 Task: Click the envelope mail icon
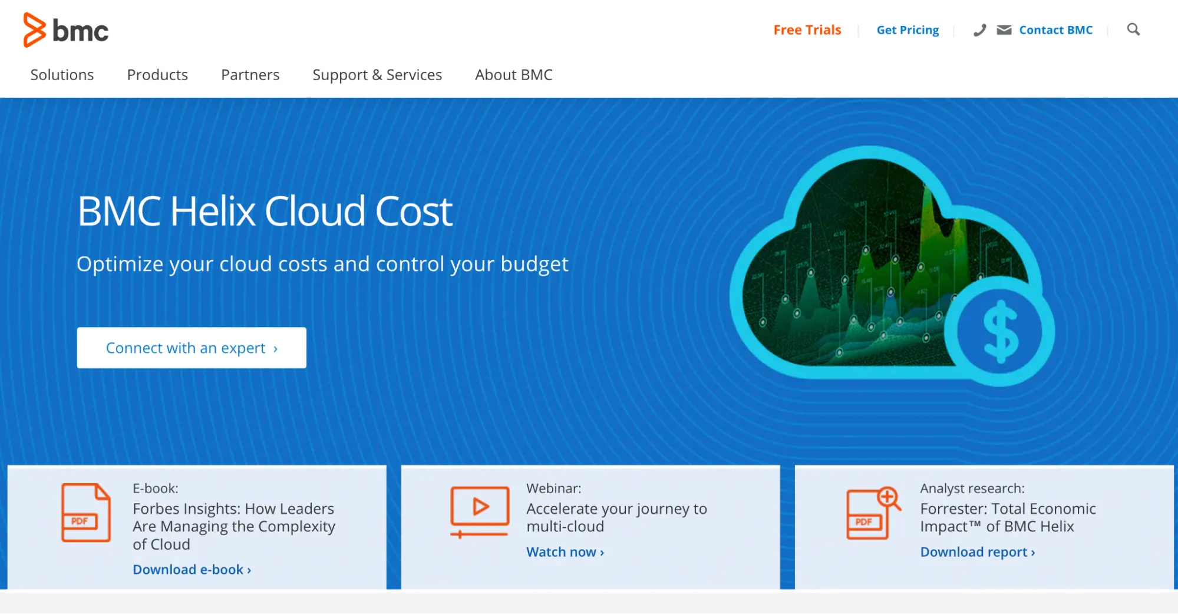1004,30
